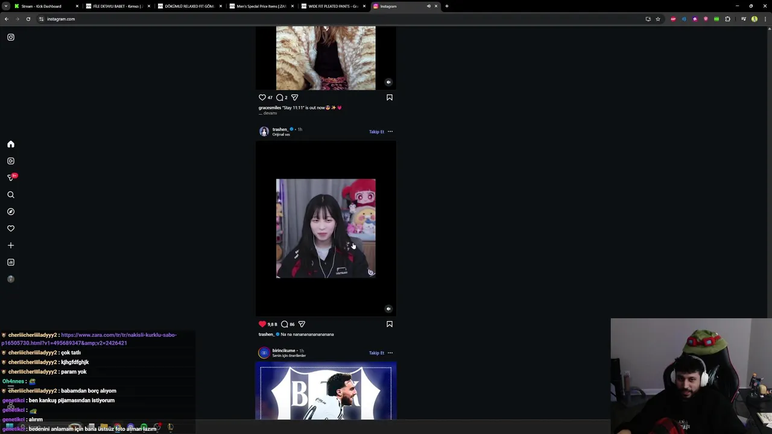The image size is (772, 434).
Task: Bookmark the gracesmiles post
Action: 390,97
